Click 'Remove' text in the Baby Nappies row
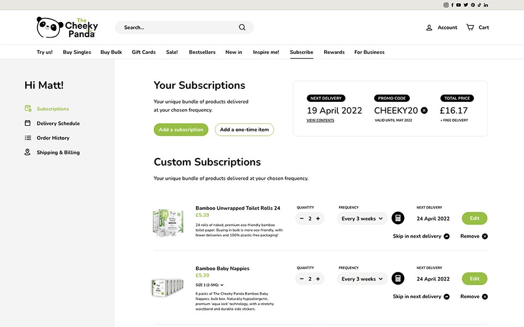This screenshot has height=327, width=524. pos(470,296)
